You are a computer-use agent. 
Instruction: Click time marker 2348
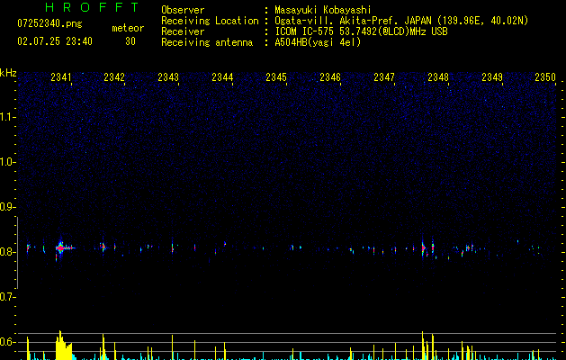(x=438, y=77)
